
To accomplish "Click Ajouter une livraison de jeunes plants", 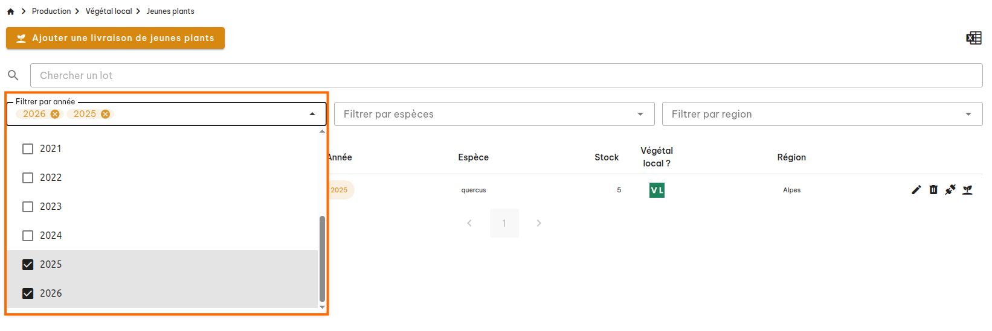I will (x=115, y=38).
